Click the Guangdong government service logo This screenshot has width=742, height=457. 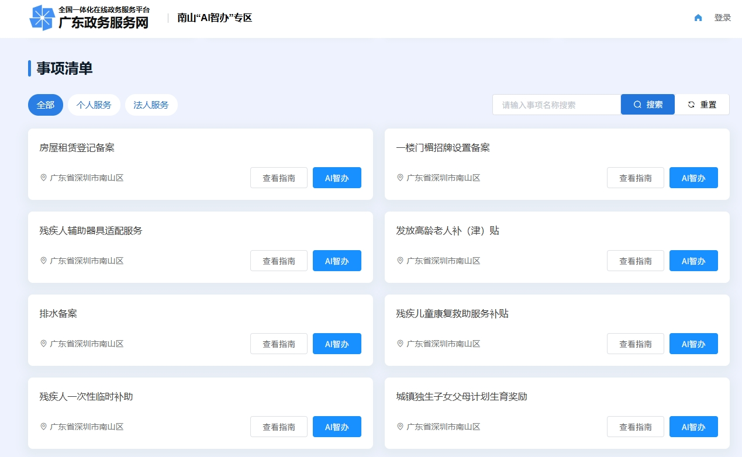click(89, 18)
